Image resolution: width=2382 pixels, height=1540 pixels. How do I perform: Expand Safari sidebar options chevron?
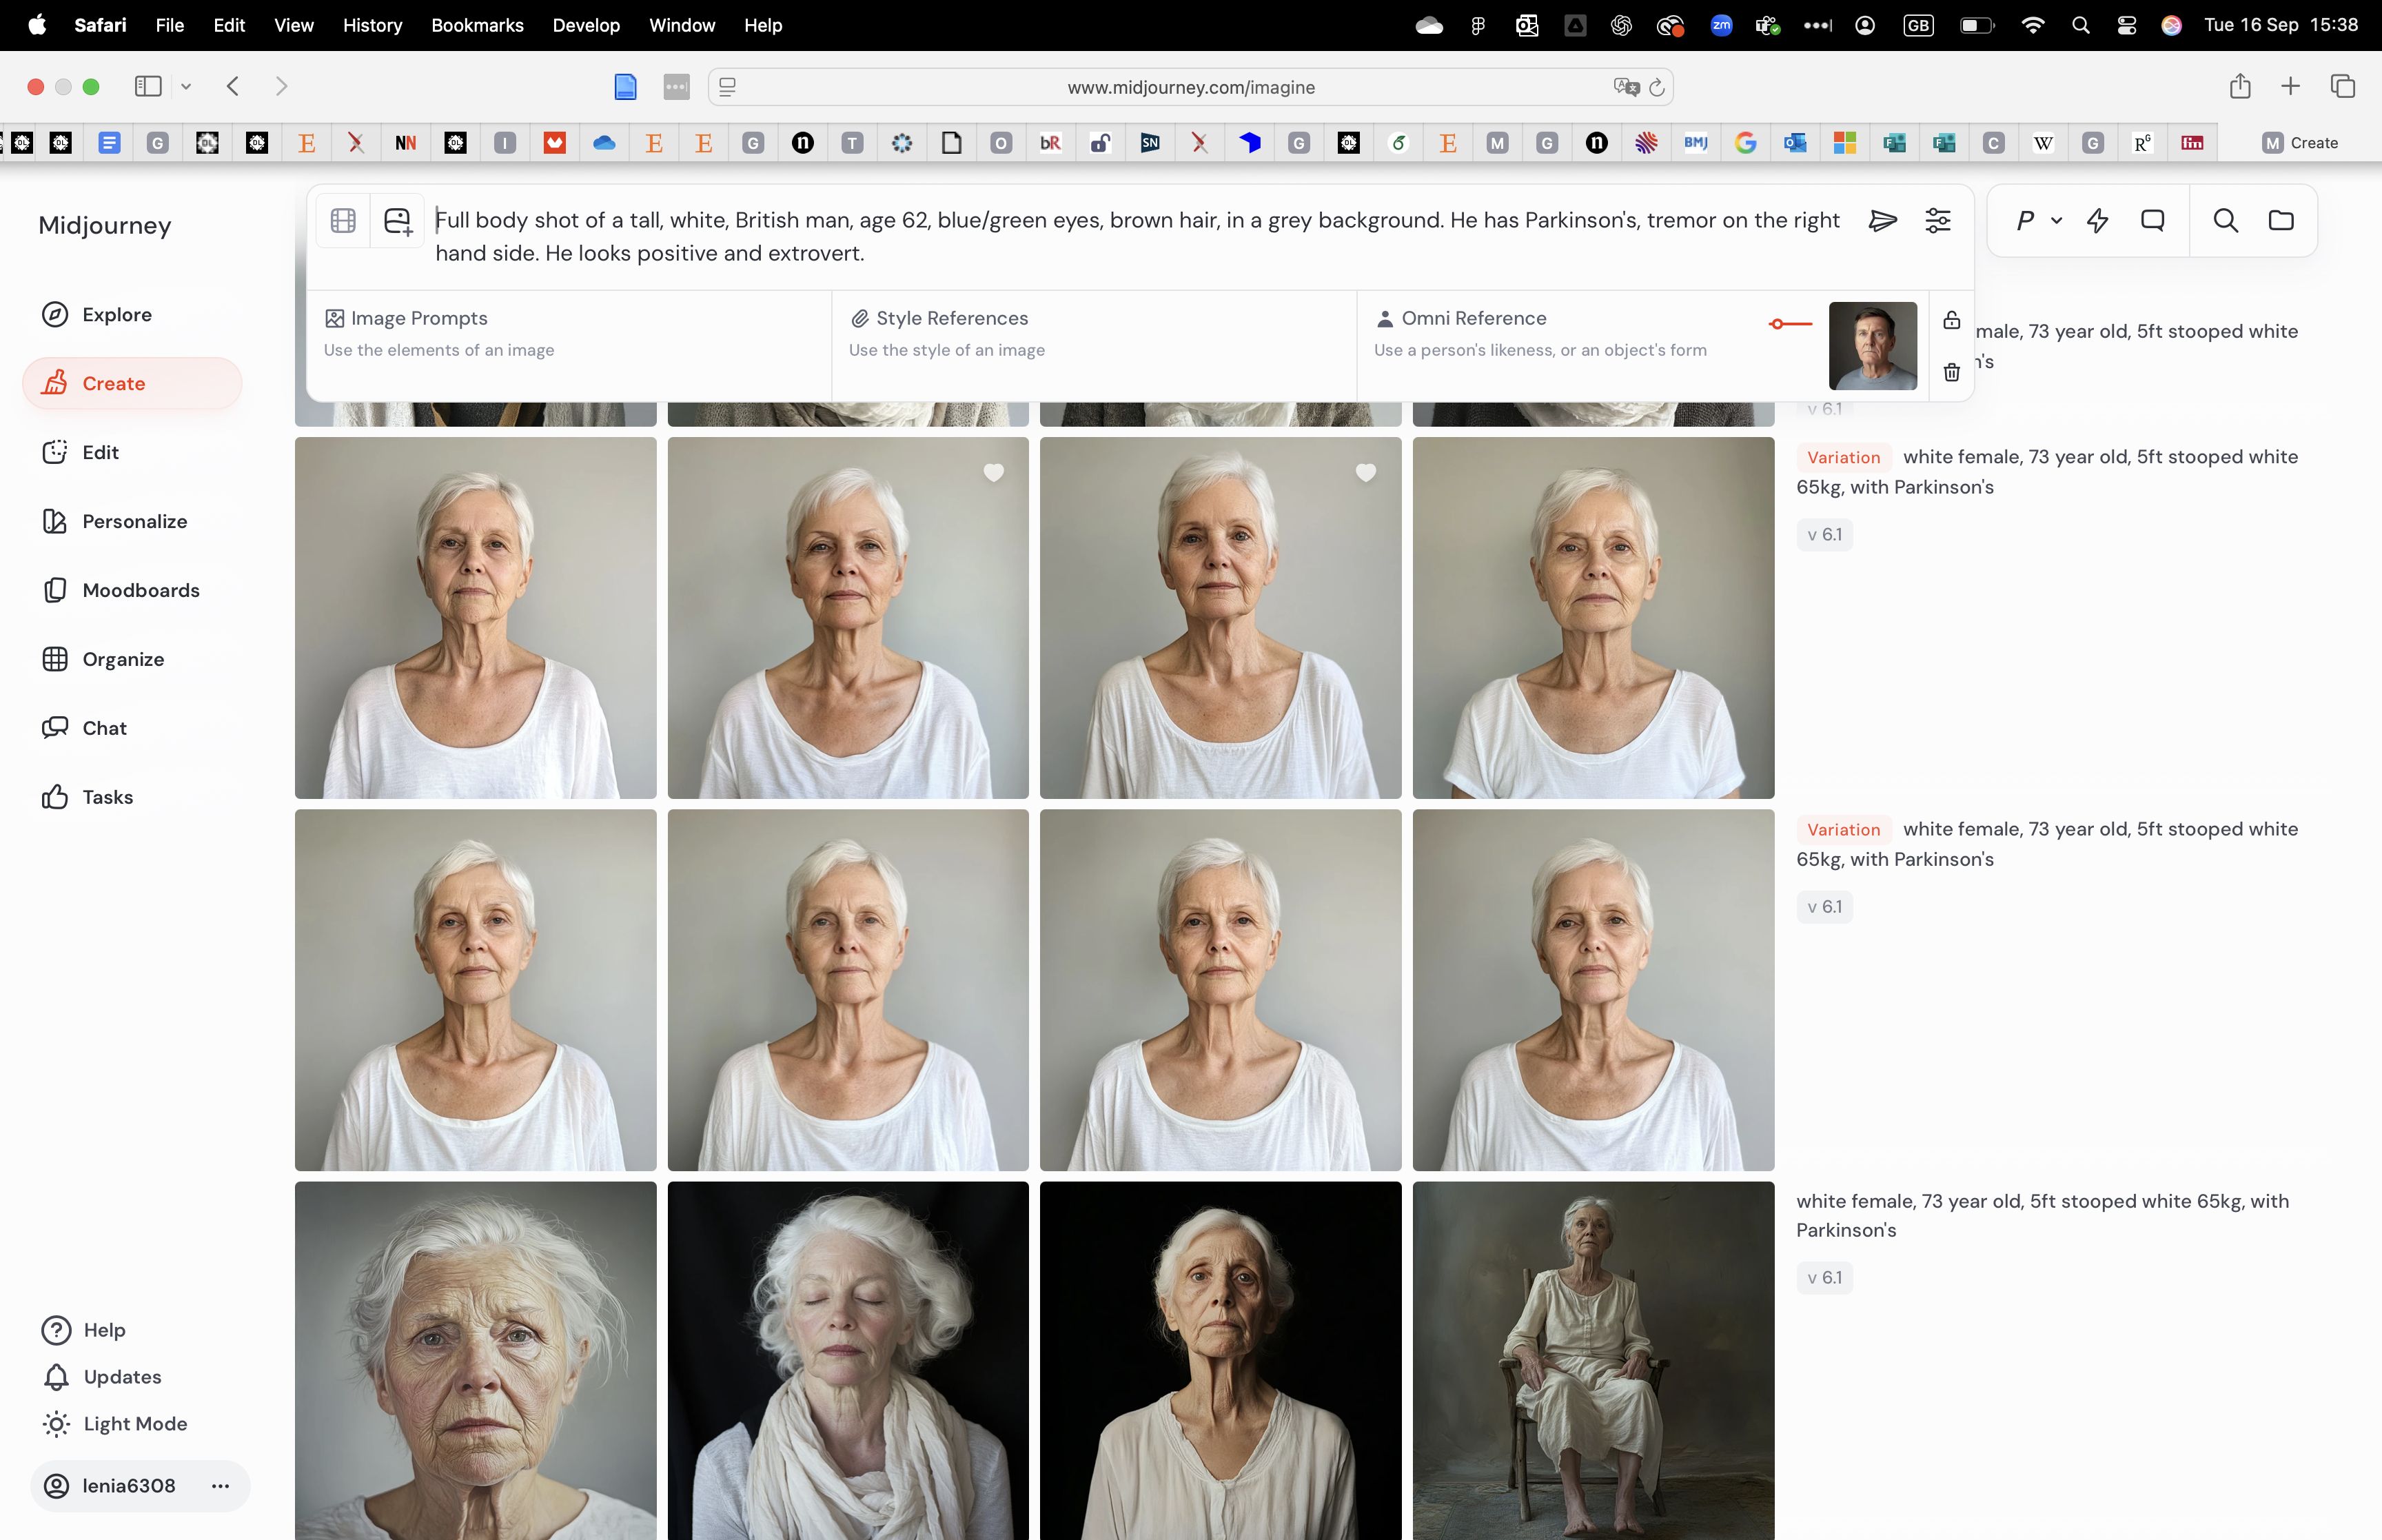(186, 87)
